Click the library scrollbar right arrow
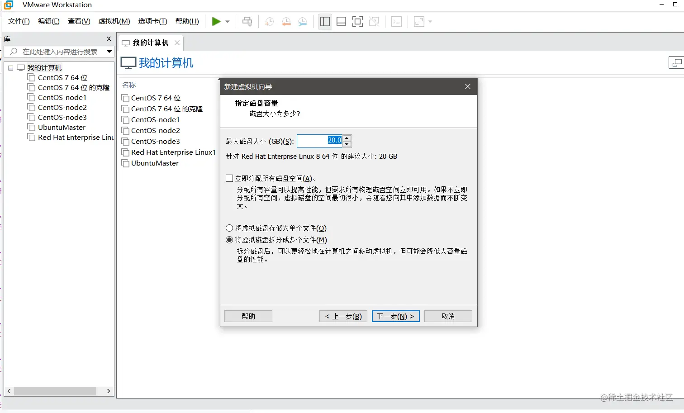 (x=109, y=391)
